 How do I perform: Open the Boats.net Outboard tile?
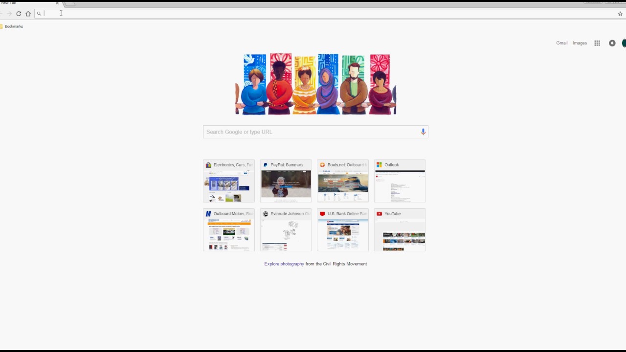[343, 181]
